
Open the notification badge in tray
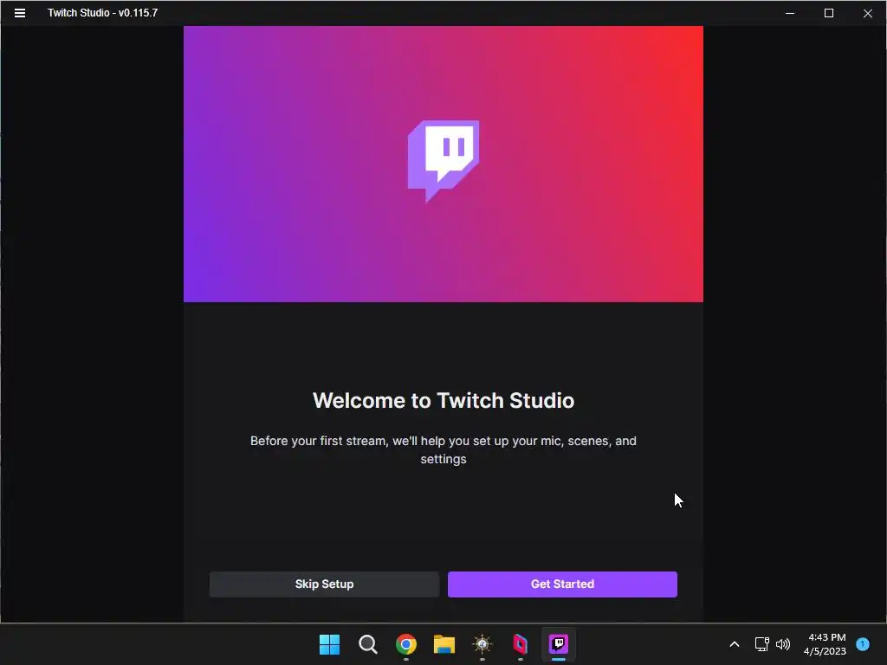863,644
